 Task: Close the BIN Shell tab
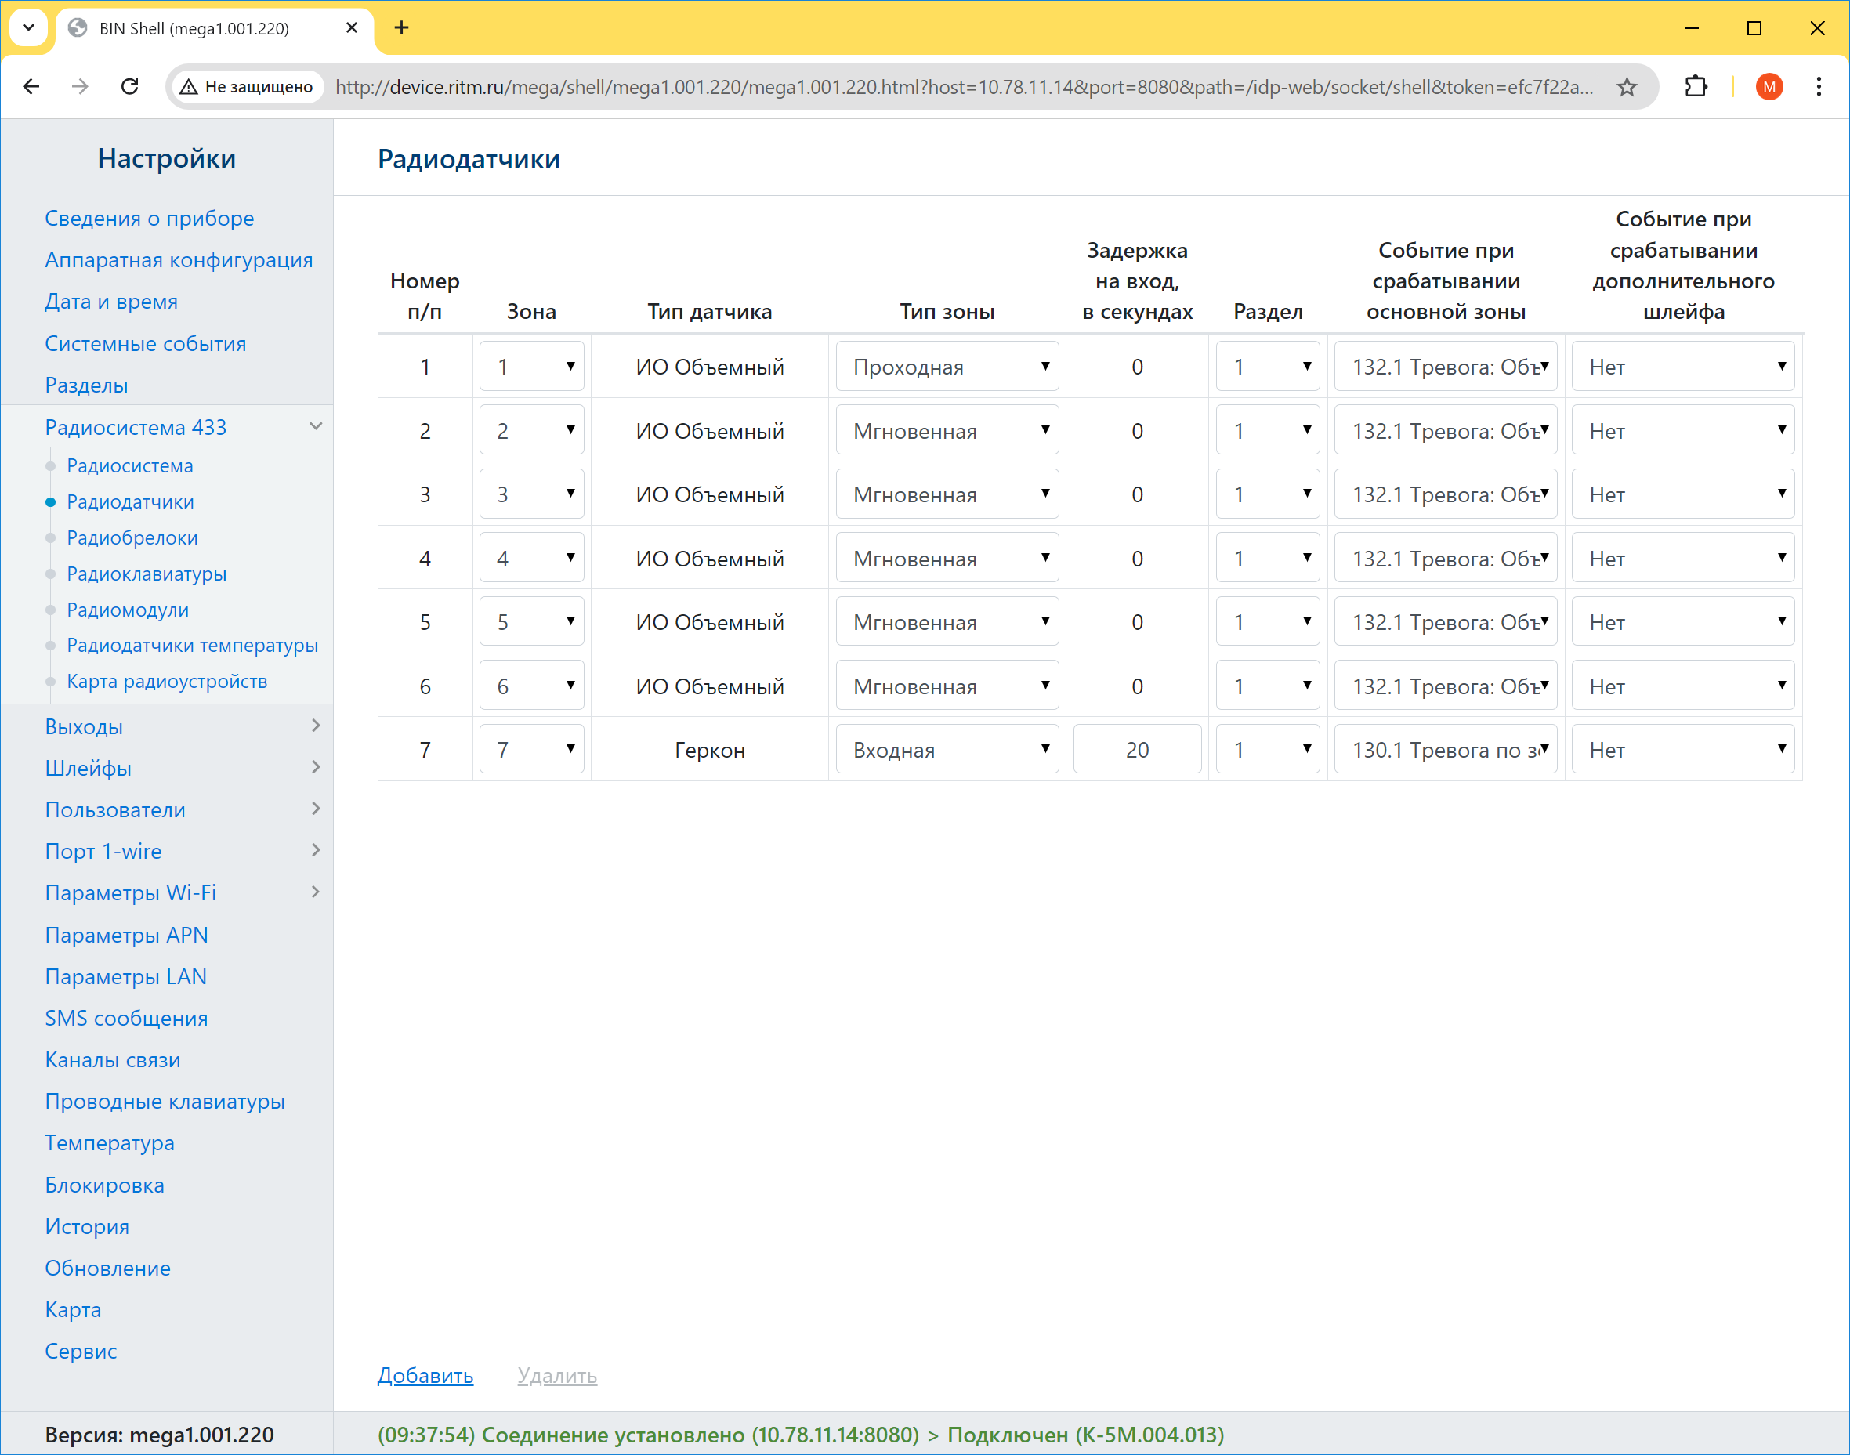[351, 28]
